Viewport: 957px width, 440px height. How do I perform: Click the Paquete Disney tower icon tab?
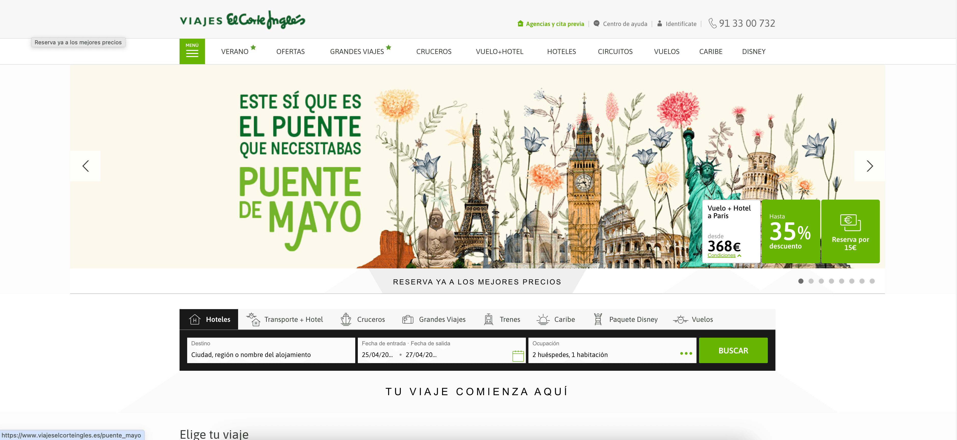pos(598,319)
